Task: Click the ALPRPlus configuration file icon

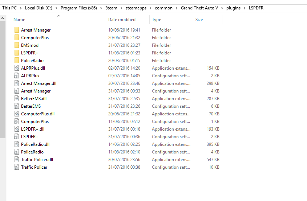Action: tap(16, 76)
